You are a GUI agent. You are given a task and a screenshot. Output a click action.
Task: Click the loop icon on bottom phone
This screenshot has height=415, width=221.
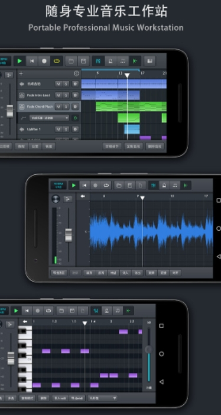pyautogui.click(x=48, y=311)
